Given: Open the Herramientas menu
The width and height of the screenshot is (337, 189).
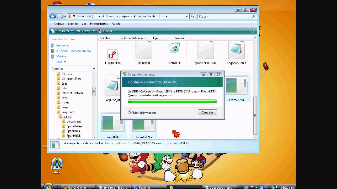Looking at the screenshot, I should pos(99,24).
